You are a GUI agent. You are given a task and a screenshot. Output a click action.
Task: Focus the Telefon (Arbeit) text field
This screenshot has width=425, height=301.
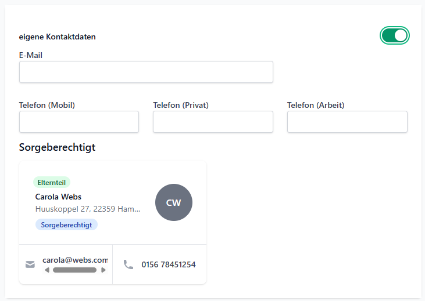[347, 122]
